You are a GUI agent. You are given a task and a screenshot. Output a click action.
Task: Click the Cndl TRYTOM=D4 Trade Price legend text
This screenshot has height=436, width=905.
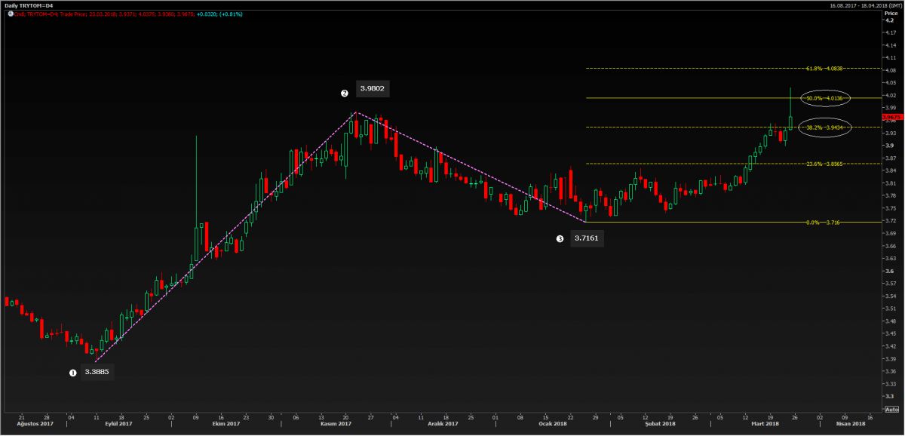point(48,13)
